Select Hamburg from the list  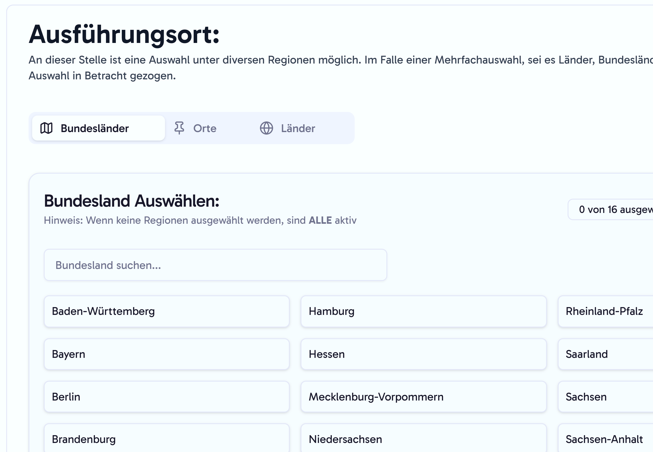tap(423, 311)
